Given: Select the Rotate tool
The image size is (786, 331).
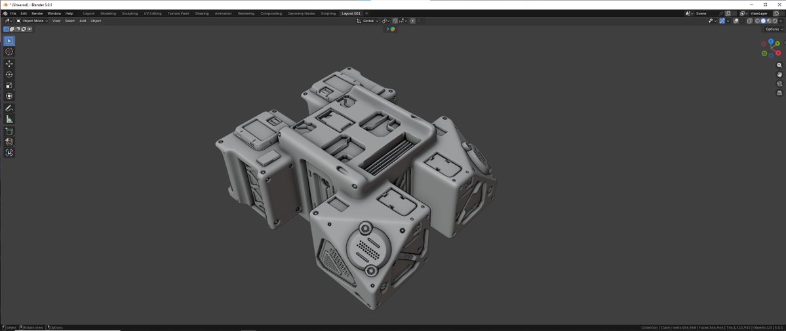Looking at the screenshot, I should point(9,75).
